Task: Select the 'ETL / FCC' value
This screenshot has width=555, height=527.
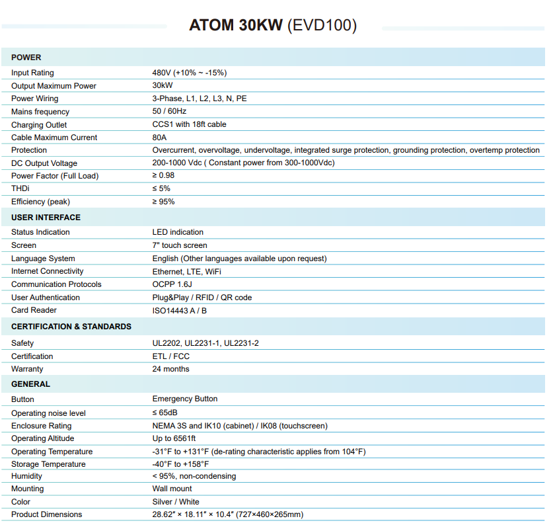Action: coord(171,356)
